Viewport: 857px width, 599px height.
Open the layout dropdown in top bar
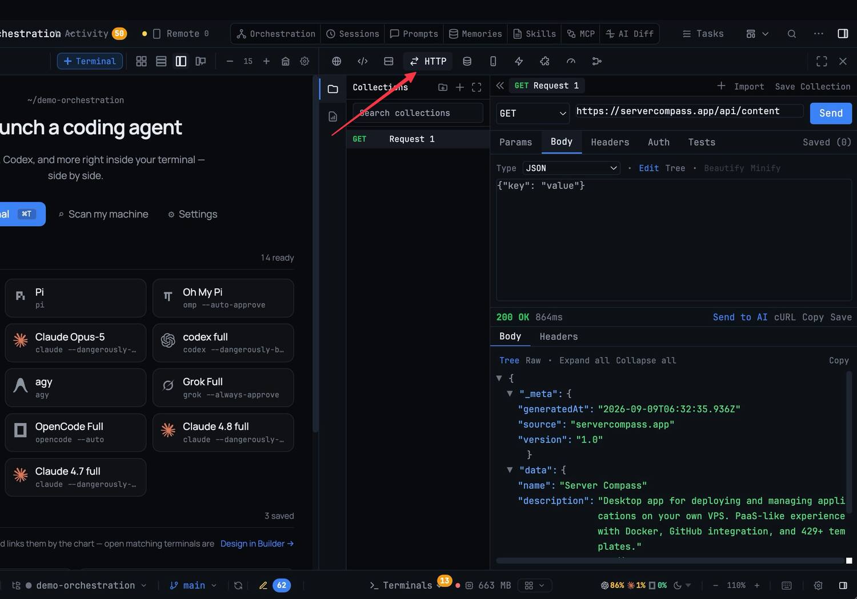[x=758, y=34]
